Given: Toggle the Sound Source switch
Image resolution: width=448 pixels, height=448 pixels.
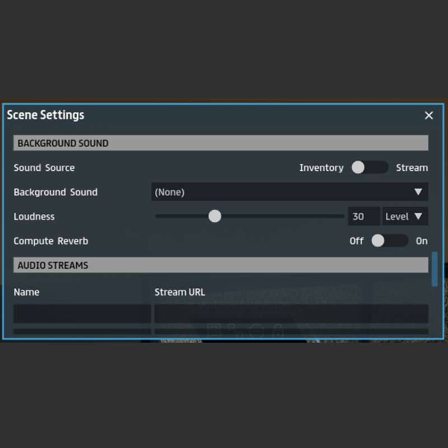Looking at the screenshot, I should click(369, 167).
